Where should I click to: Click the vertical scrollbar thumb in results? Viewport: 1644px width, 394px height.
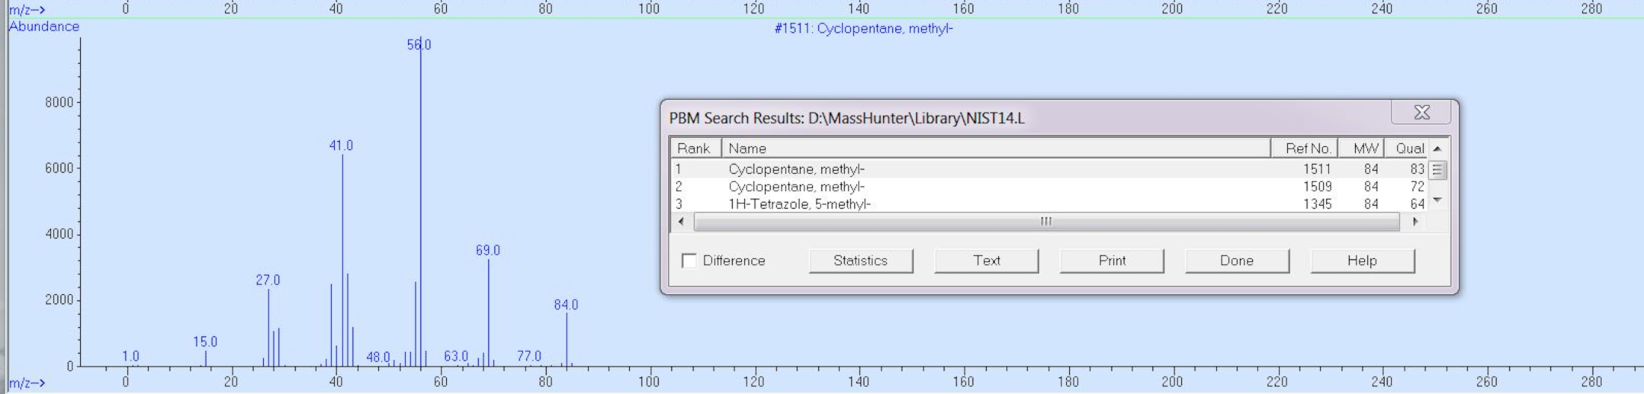(1437, 170)
